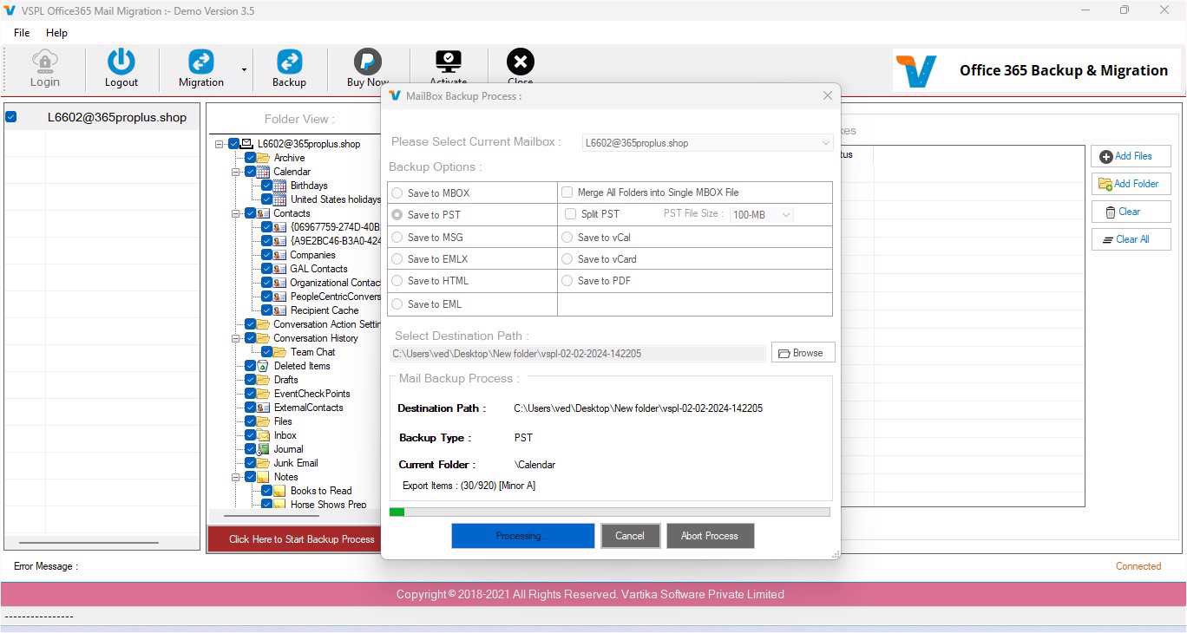Click the Abort Process button
Image resolution: width=1187 pixels, height=633 pixels.
click(x=710, y=536)
